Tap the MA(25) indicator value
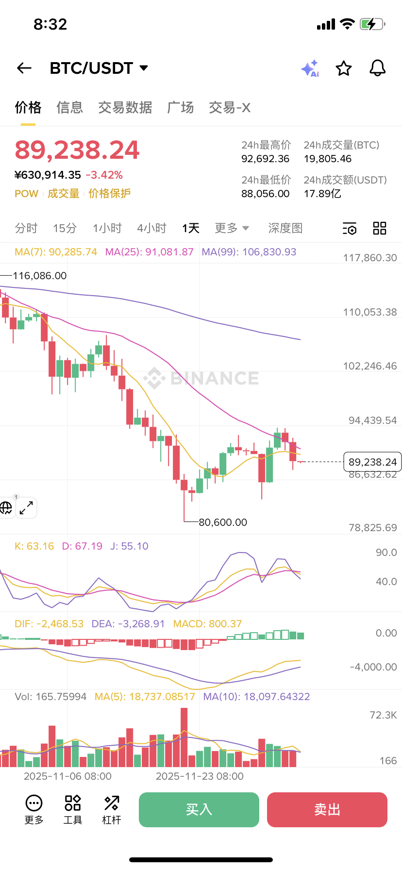402x870 pixels. (x=150, y=252)
